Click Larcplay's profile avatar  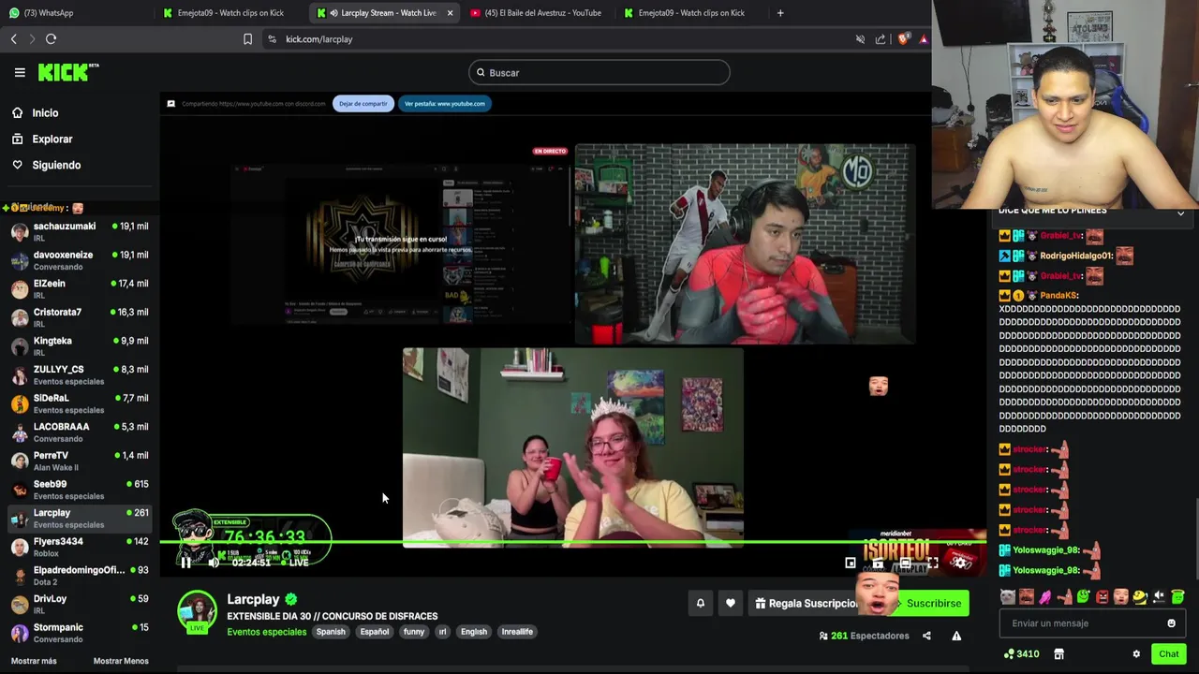coord(197,611)
